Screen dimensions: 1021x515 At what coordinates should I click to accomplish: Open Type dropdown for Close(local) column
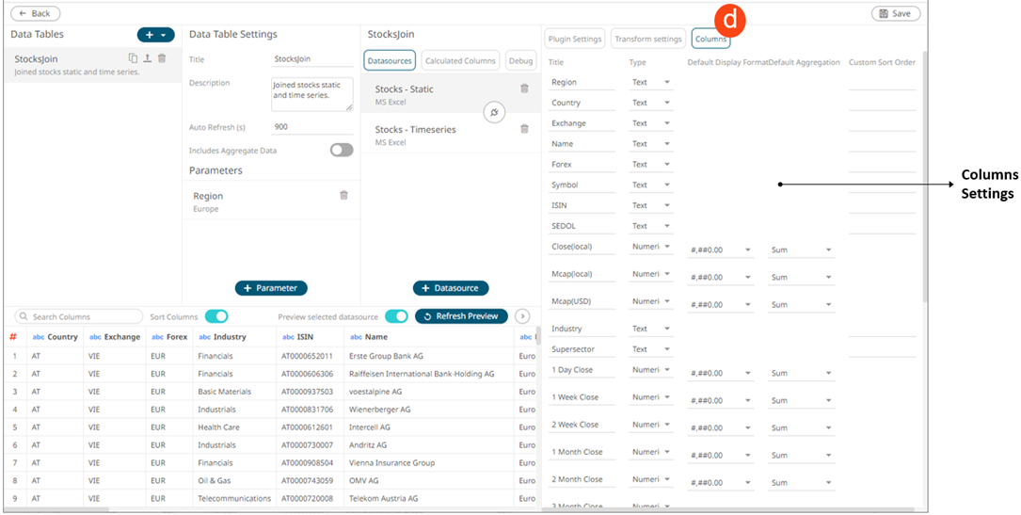click(650, 247)
